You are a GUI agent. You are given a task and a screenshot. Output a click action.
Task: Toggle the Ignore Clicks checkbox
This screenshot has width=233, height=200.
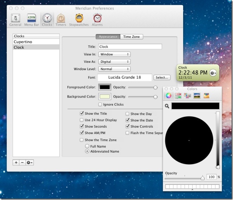tap(100, 105)
